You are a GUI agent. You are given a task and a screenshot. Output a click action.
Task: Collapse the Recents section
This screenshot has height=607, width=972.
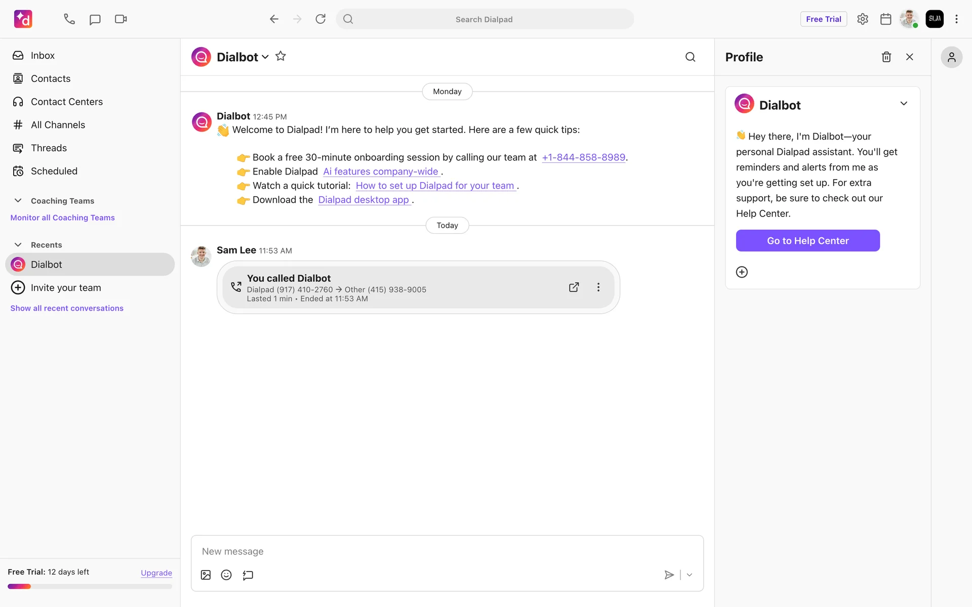tap(18, 245)
